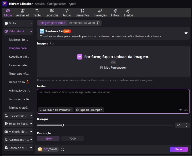
Task: Open Minhas criaçõ... sidebar item
Action: coord(19,108)
